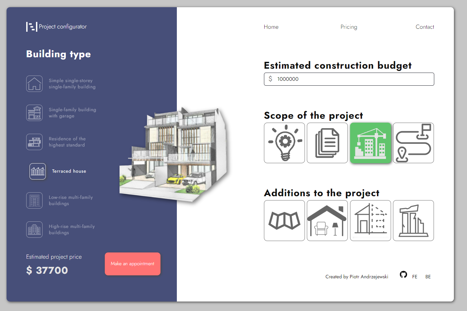Open the Pricing page

(x=349, y=27)
